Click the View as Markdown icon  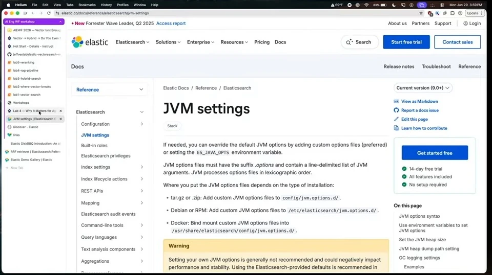[x=396, y=101]
